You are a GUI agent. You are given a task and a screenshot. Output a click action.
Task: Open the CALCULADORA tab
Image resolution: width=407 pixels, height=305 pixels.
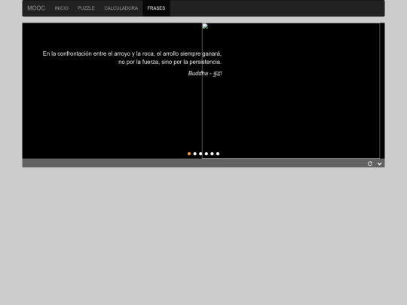(121, 8)
